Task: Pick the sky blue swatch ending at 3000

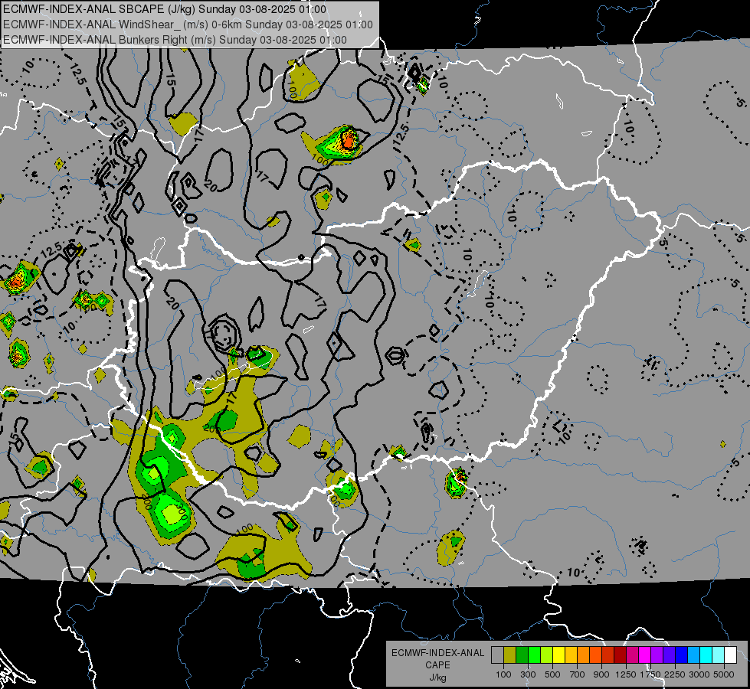Action: tap(694, 655)
